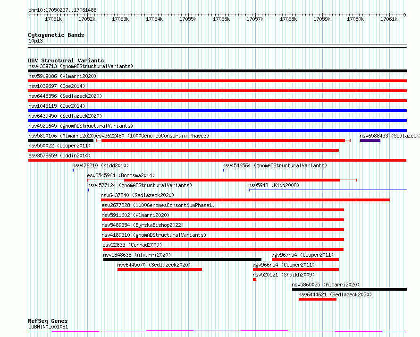The image size is (420, 337).
Task: Click the small blue nsv4577124 marker
Action: [88, 190]
